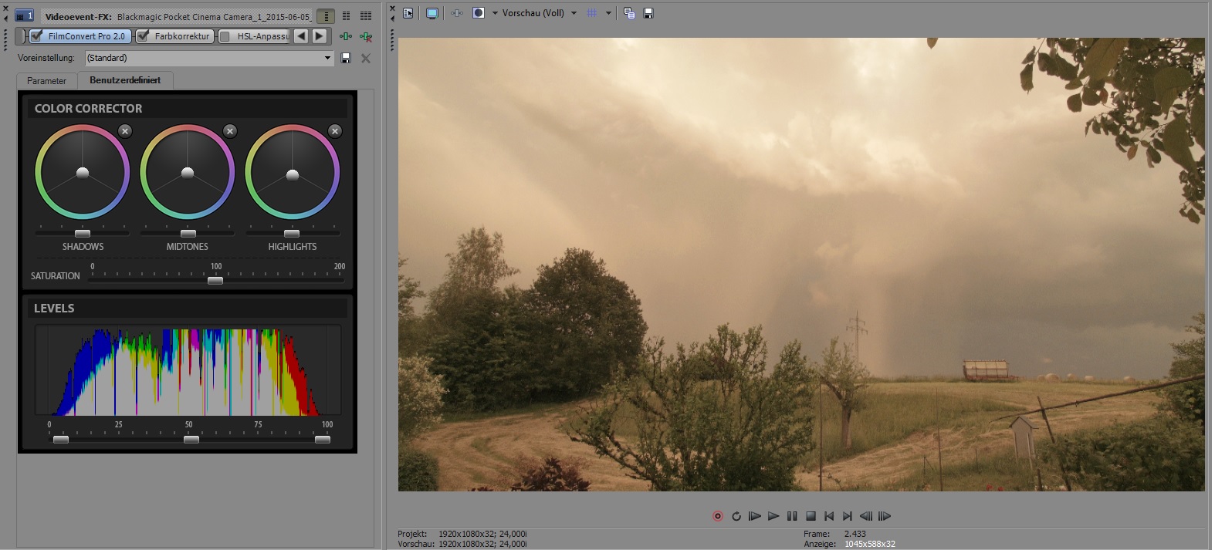Close the video preview panel

pos(392,8)
